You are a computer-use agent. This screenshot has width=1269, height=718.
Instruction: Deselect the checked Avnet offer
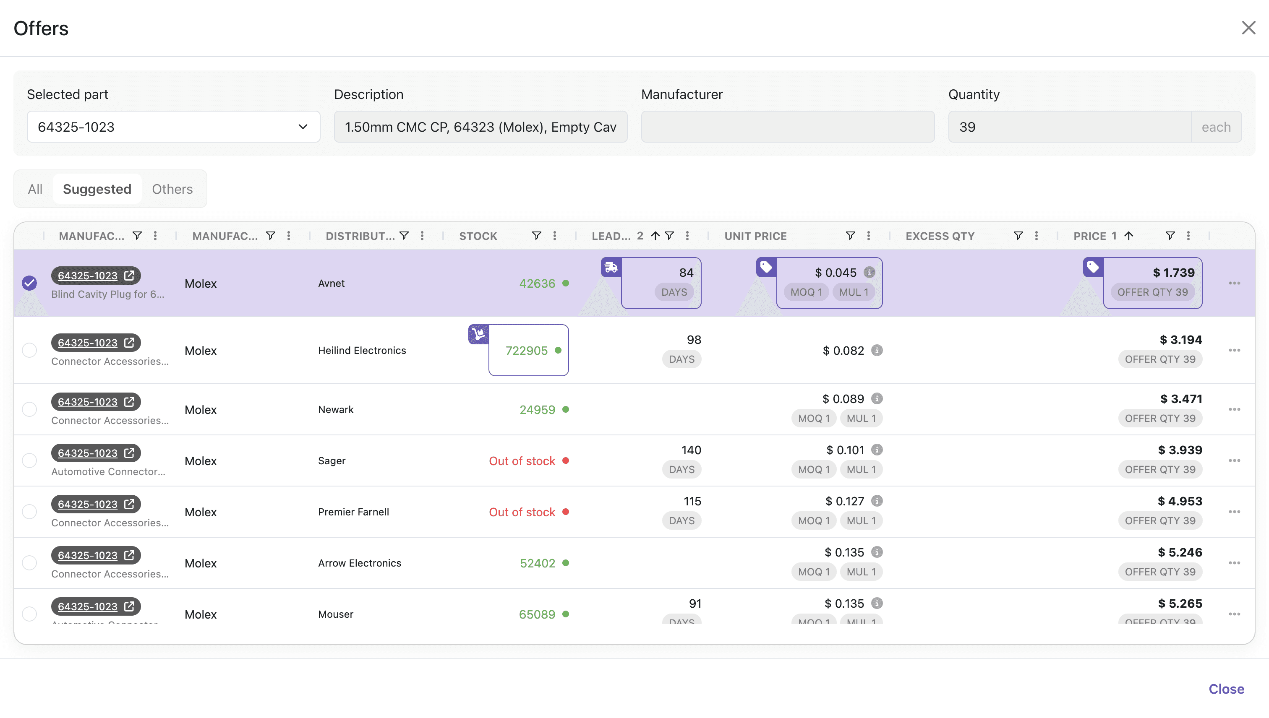click(x=30, y=284)
